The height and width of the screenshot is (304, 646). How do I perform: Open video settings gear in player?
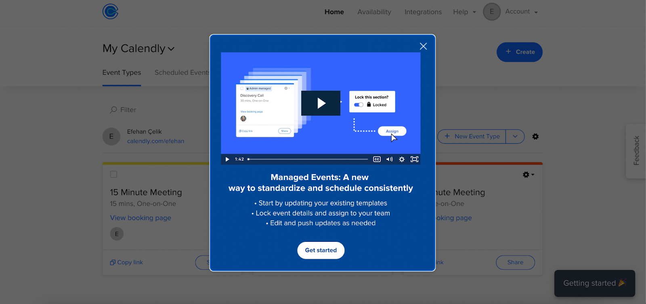coord(402,159)
